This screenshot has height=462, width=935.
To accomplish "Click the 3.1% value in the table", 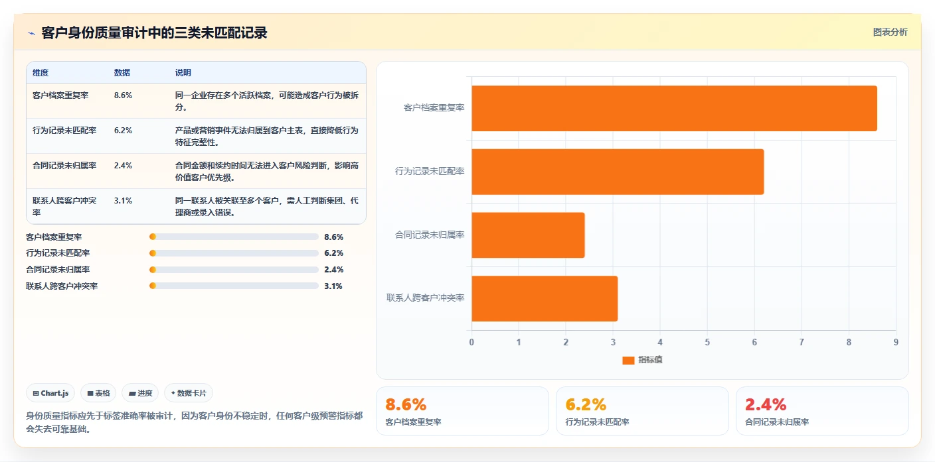I will (x=124, y=201).
